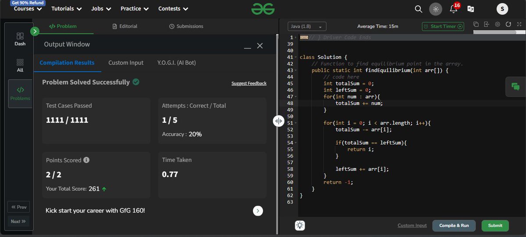Start the timer
The image size is (526, 237).
(x=443, y=26)
